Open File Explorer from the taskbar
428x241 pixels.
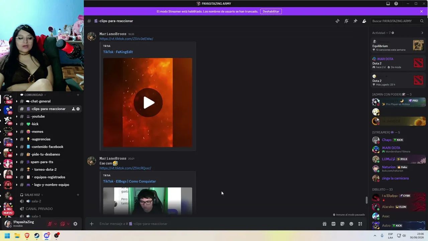click(17, 236)
